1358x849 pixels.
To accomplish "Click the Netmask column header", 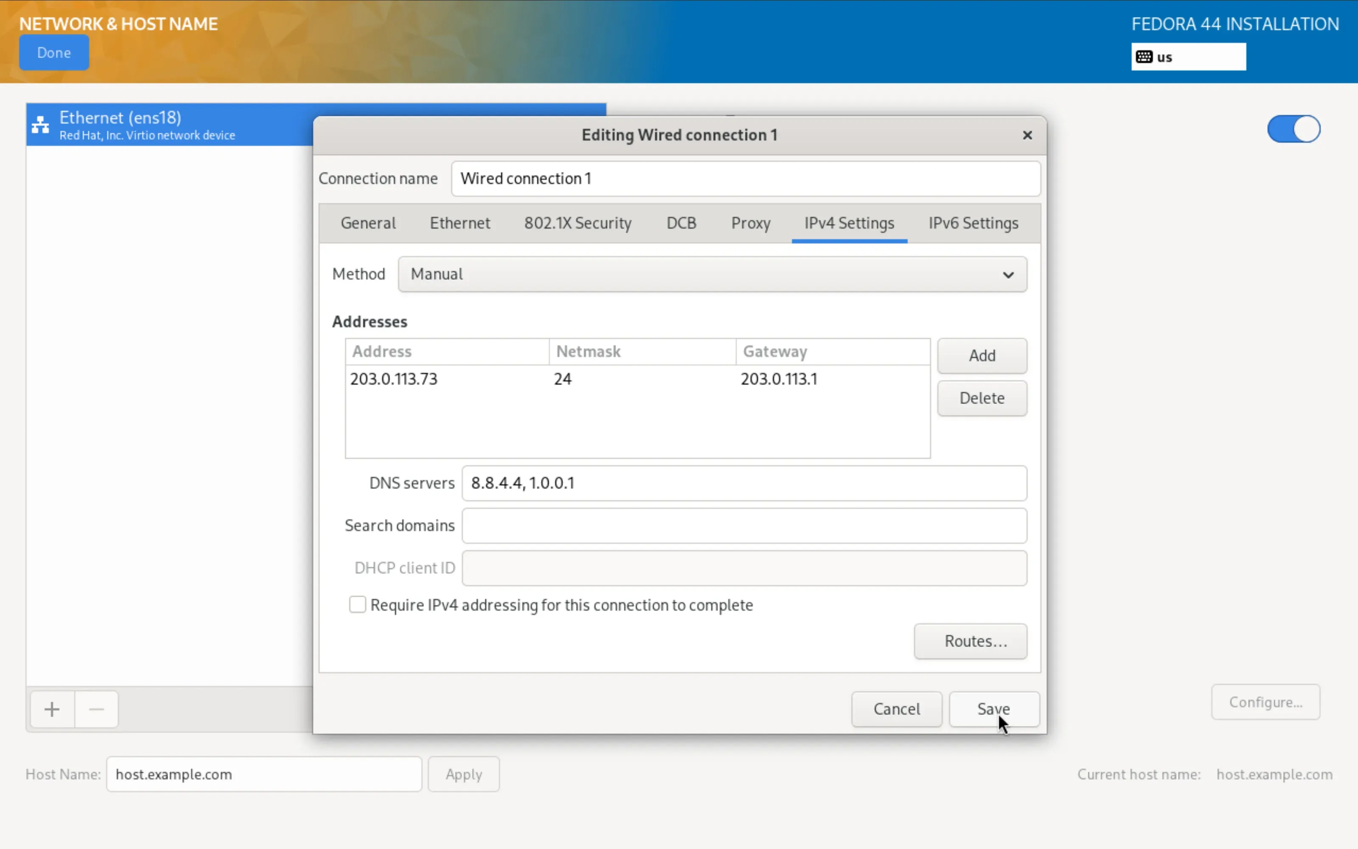I will coord(642,351).
